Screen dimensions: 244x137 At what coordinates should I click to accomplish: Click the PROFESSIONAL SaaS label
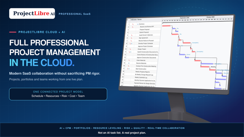point(75,14)
